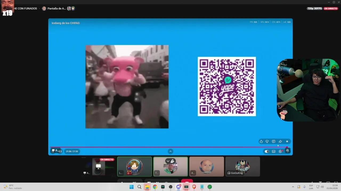The height and width of the screenshot is (191, 341).
Task: Open the dark terminal-style taskbar icon next to Chrome
Action: point(163,187)
